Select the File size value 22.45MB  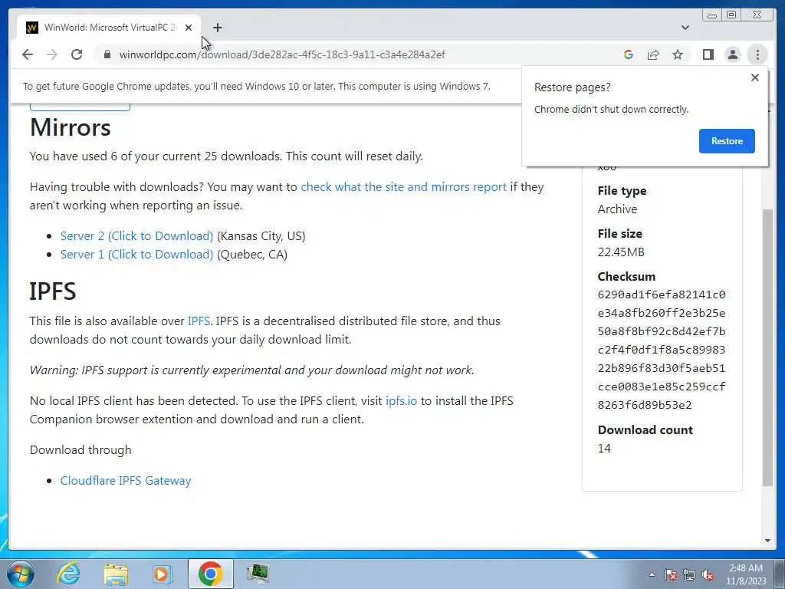click(621, 252)
